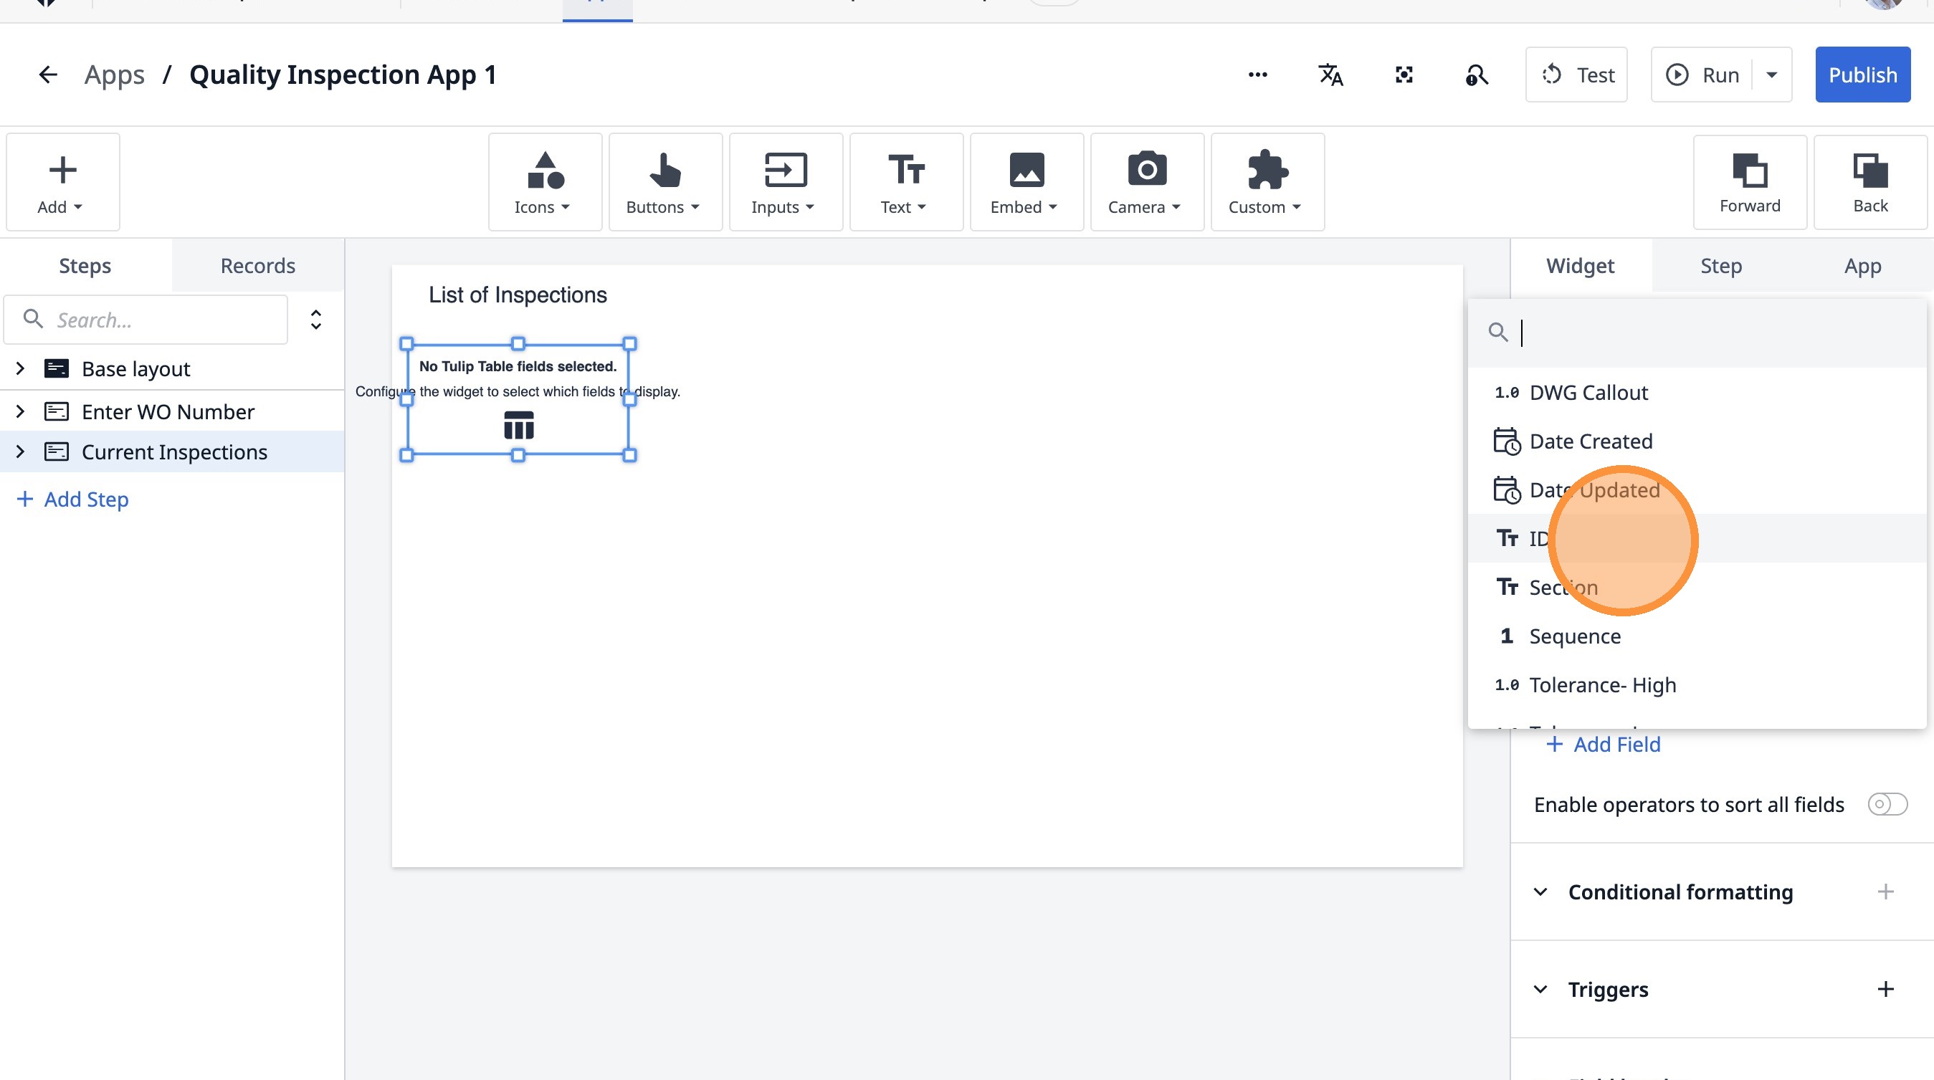The image size is (1934, 1080).
Task: Open the Icons widget toolbar menu
Action: tap(544, 182)
